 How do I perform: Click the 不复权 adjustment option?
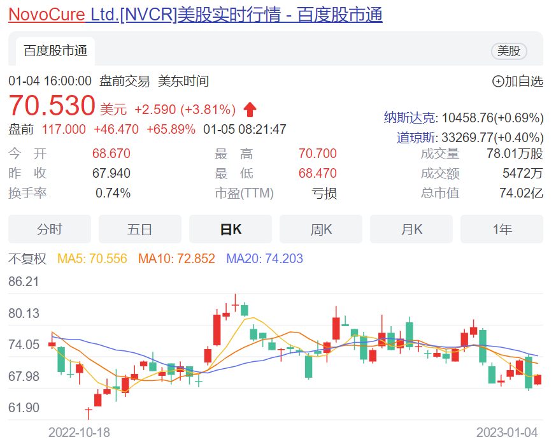pos(27,259)
